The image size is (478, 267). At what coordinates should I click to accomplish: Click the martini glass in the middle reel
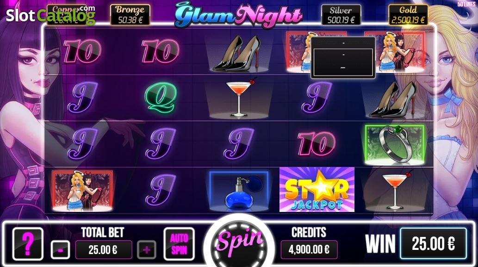(240, 97)
